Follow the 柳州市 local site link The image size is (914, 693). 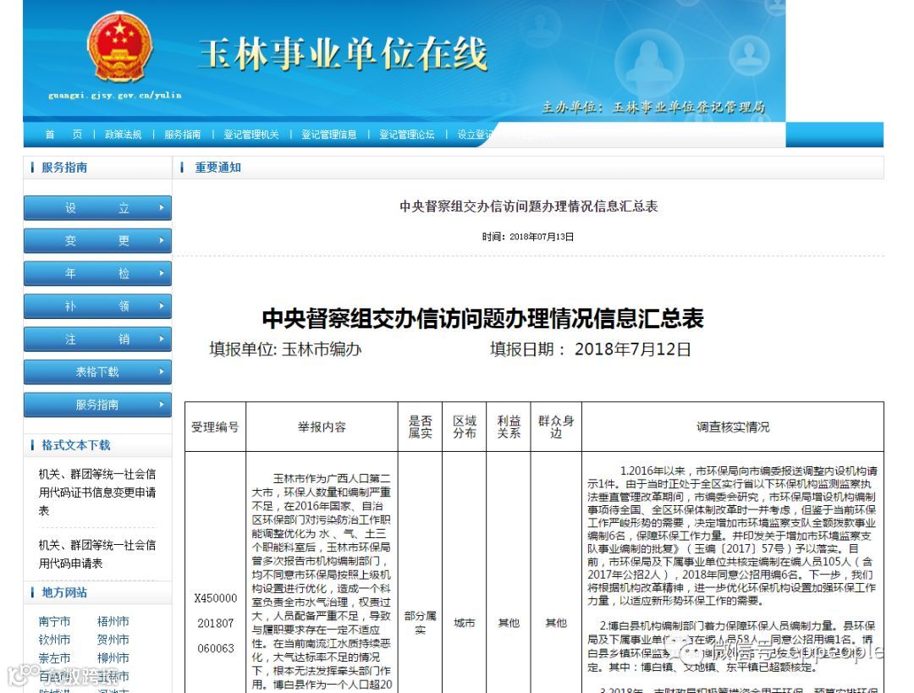click(x=113, y=658)
